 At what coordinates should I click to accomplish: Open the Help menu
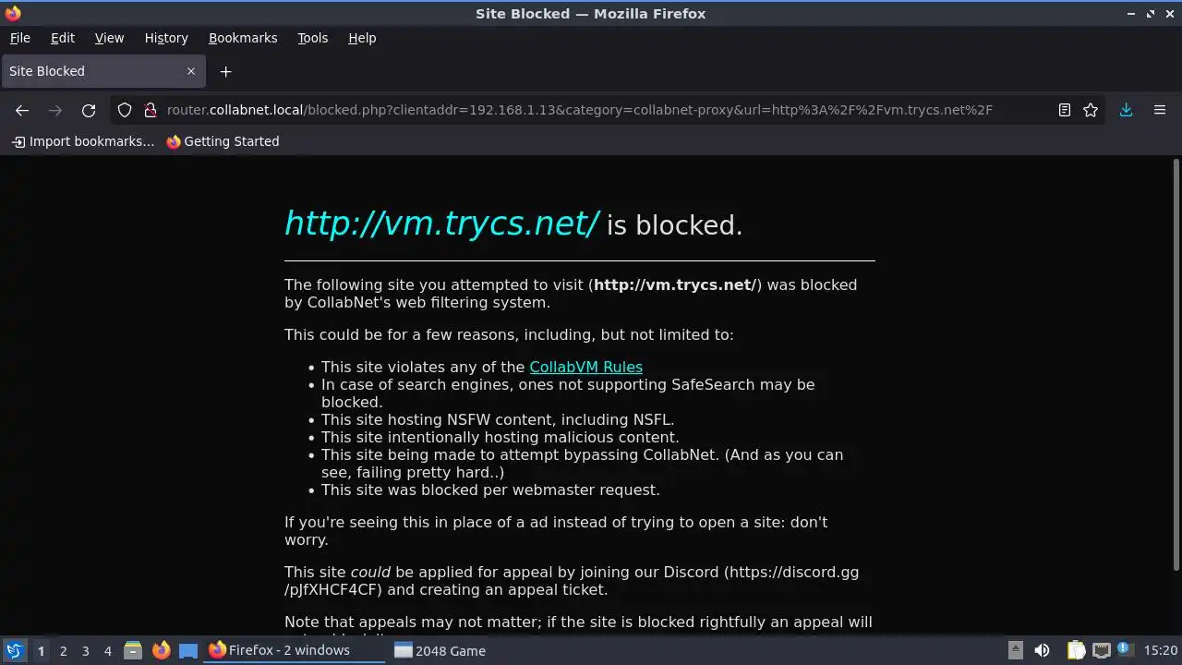pos(362,38)
